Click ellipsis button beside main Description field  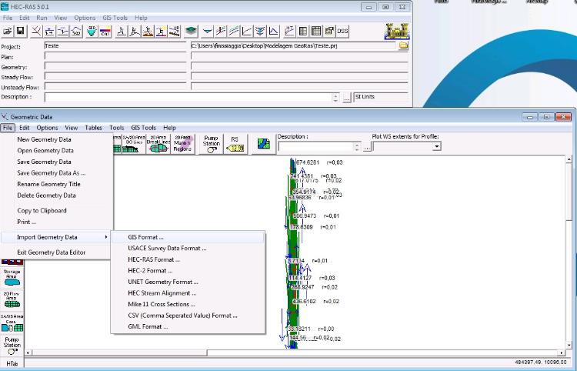click(x=347, y=99)
